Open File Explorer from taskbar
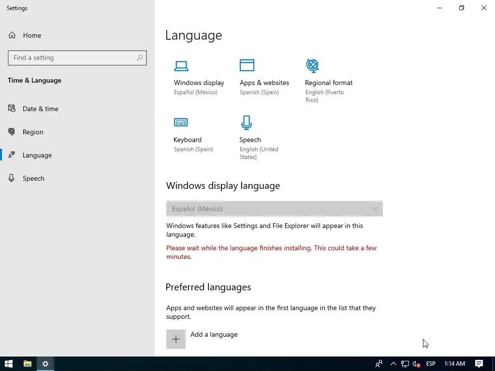This screenshot has height=371, width=495. point(28,364)
